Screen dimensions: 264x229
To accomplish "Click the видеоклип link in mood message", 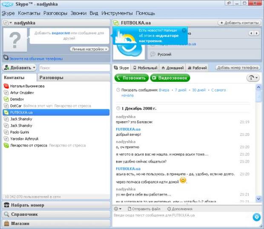I will pos(61,33).
